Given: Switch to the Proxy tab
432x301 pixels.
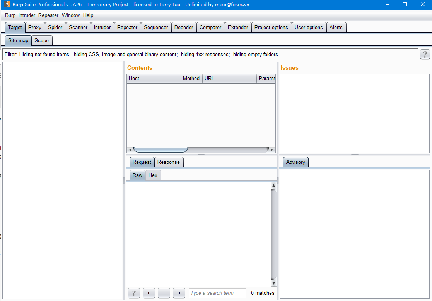Looking at the screenshot, I should 35,28.
